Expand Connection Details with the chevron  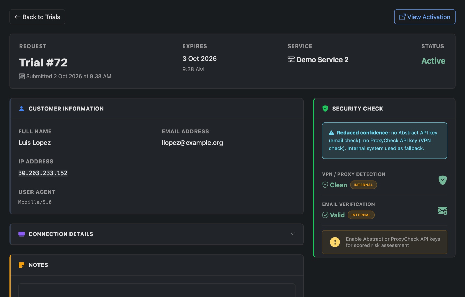pyautogui.click(x=293, y=234)
